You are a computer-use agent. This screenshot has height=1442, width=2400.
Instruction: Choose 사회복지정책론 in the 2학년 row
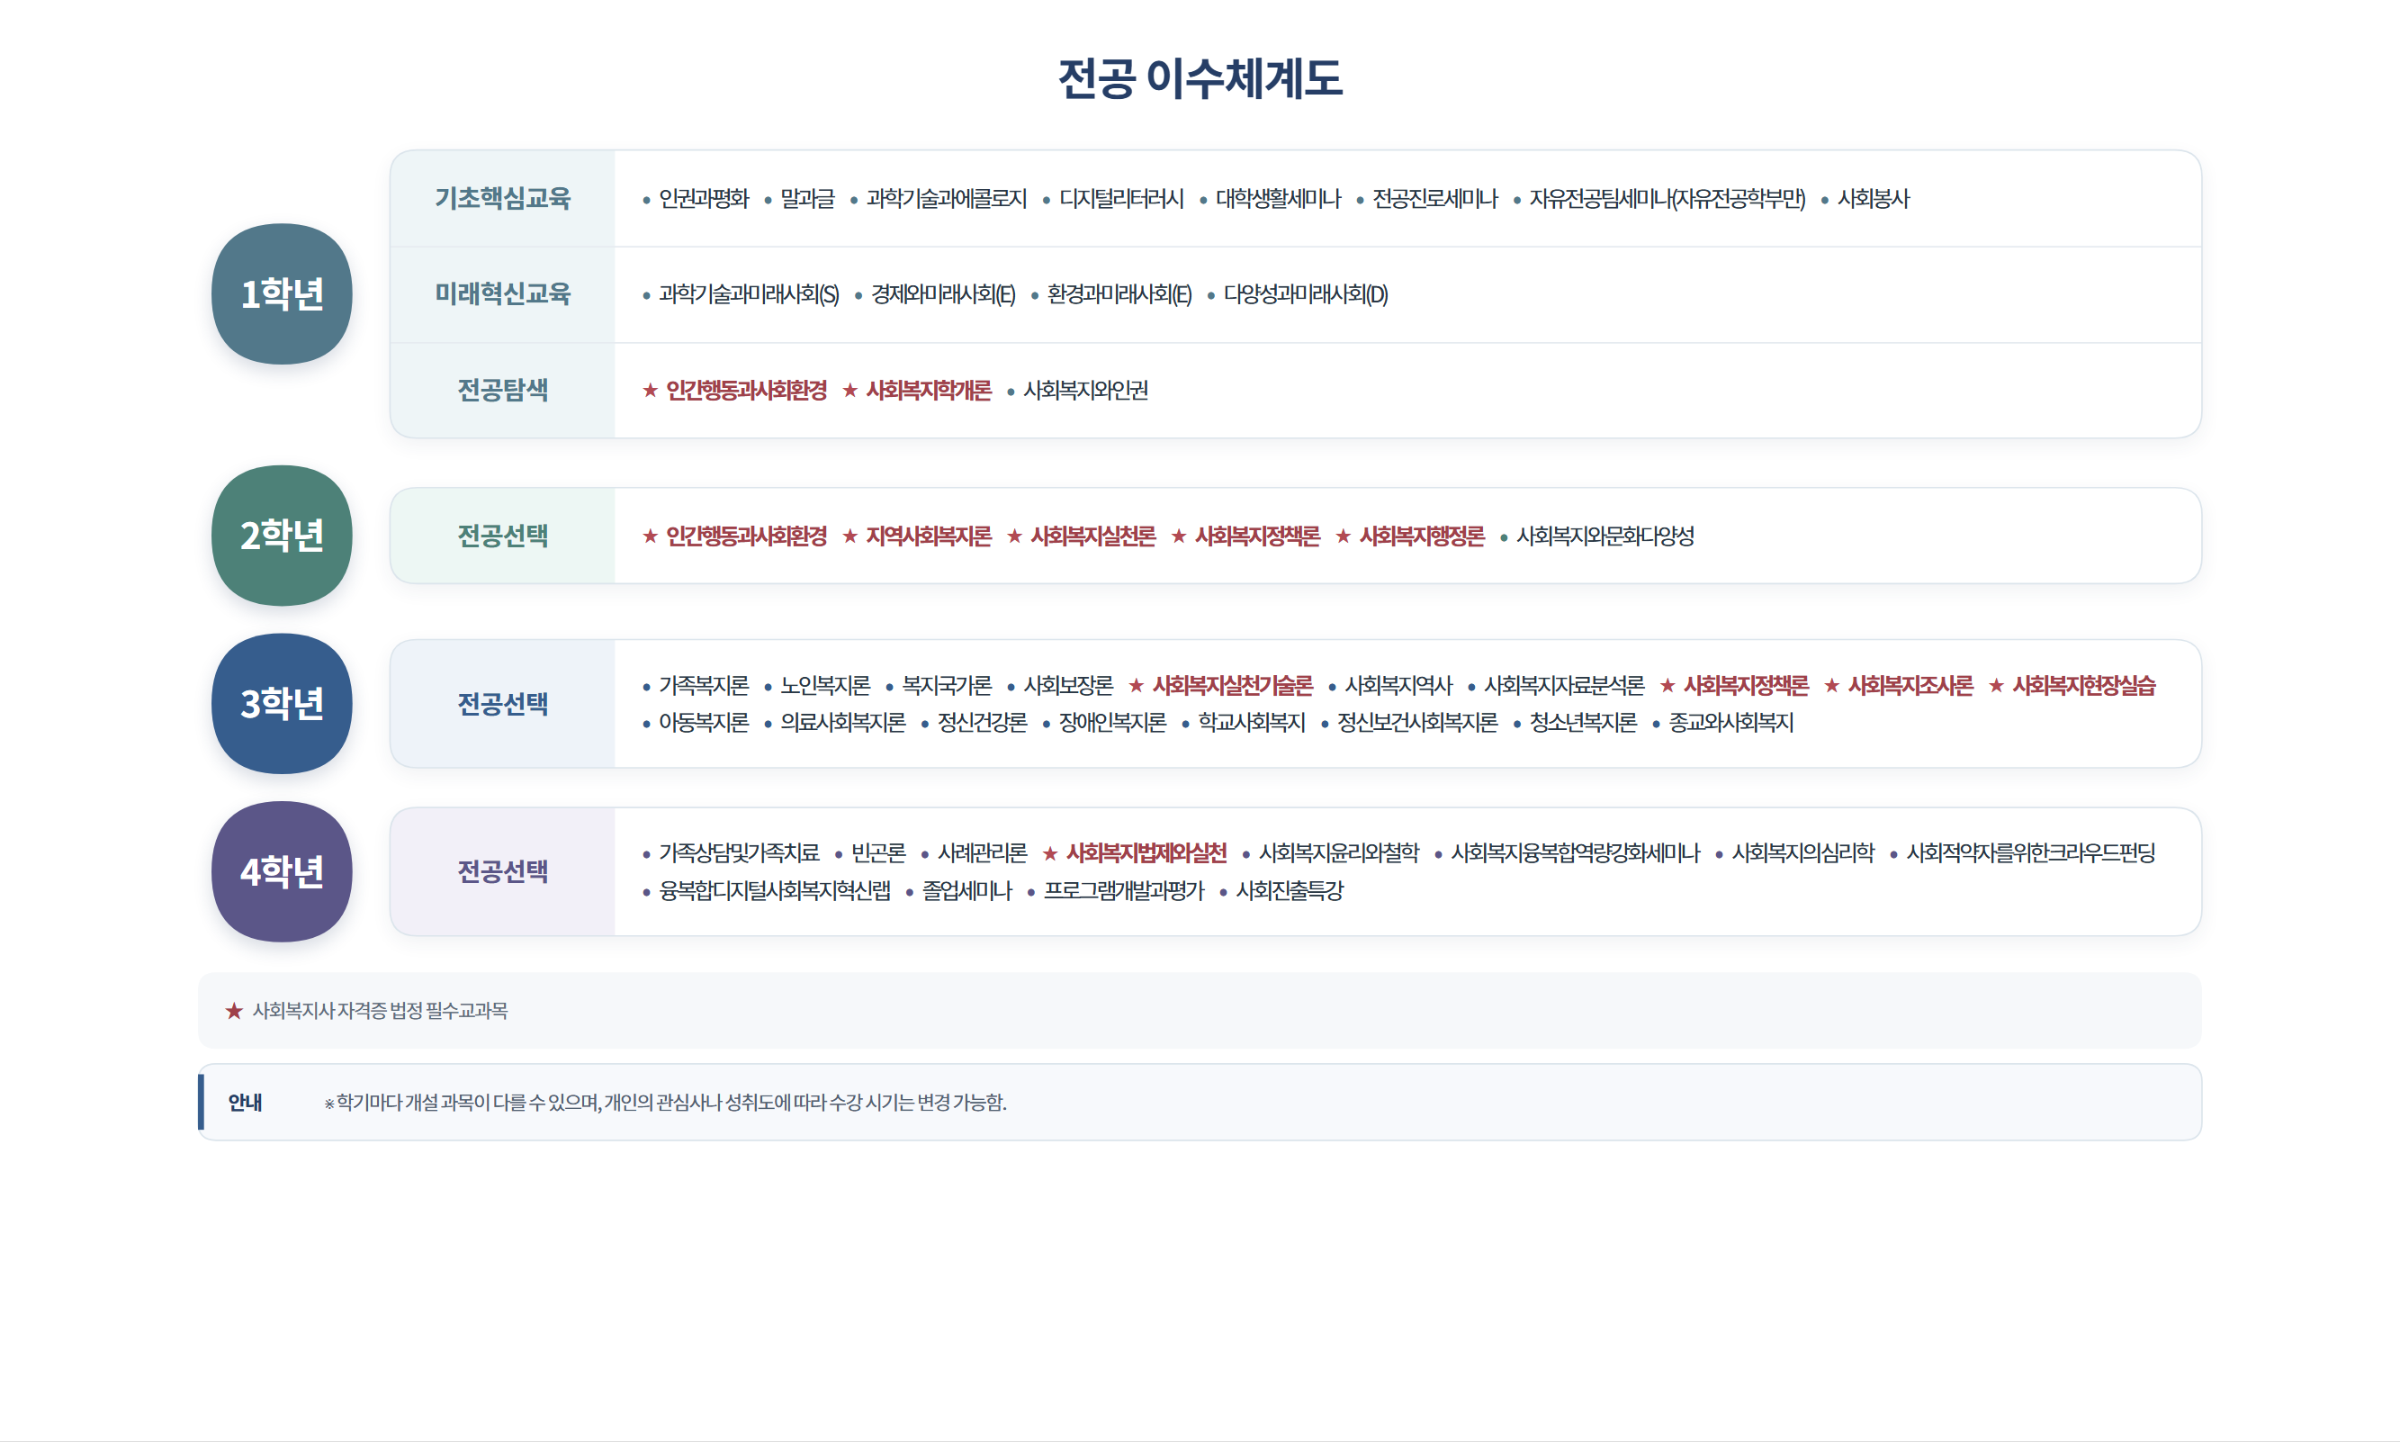1258,536
